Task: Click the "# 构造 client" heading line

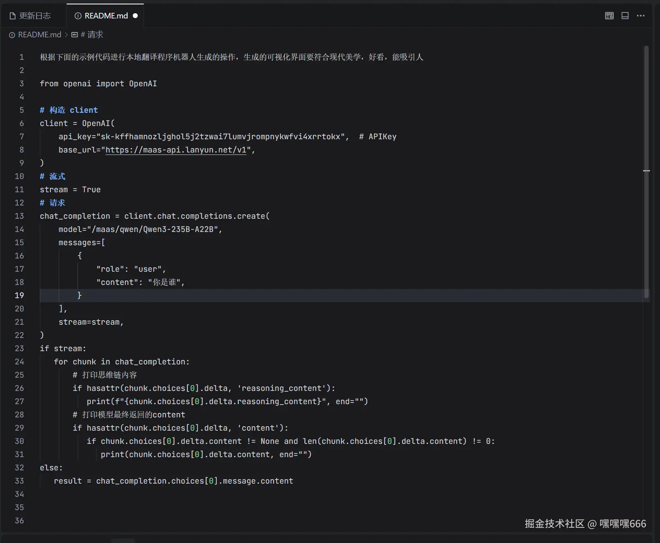Action: pyautogui.click(x=69, y=110)
